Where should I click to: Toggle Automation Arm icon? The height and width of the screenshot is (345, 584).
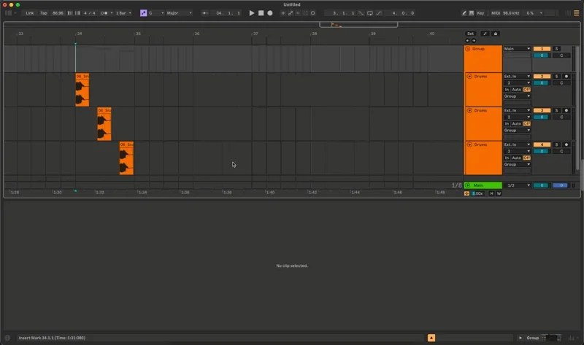tap(291, 13)
